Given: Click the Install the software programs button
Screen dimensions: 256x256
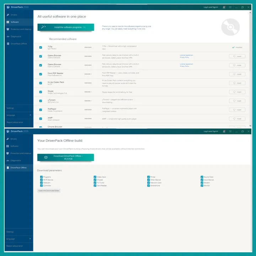Looking at the screenshot, I should (x=66, y=27).
